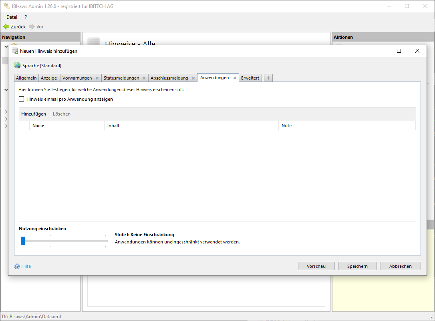
Task: Open the Datei menu
Action: pyautogui.click(x=12, y=17)
